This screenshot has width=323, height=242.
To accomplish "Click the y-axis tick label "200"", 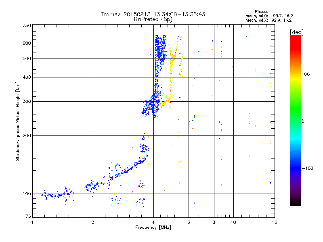I will 27,136.
